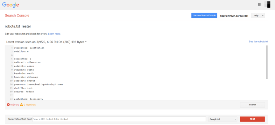
Task: Click the red TEST button
Action: (252, 119)
